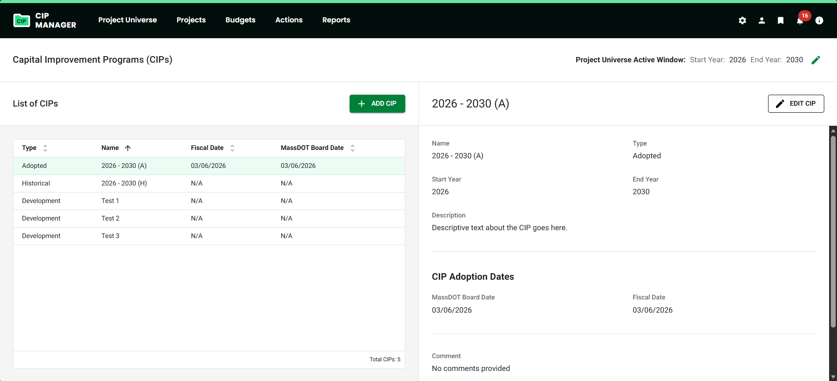Viewport: 837px width, 381px height.
Task: Click the scroll down arrow in details panel
Action: coord(833,377)
